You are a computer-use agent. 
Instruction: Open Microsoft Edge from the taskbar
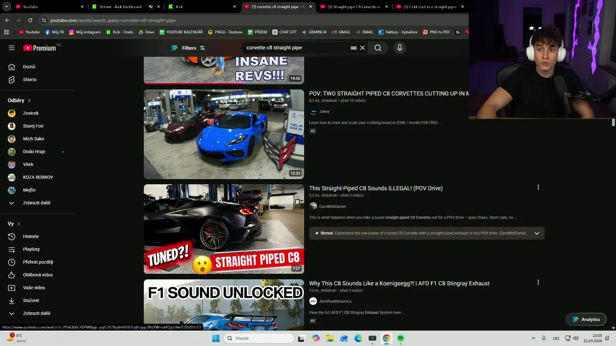(x=358, y=338)
